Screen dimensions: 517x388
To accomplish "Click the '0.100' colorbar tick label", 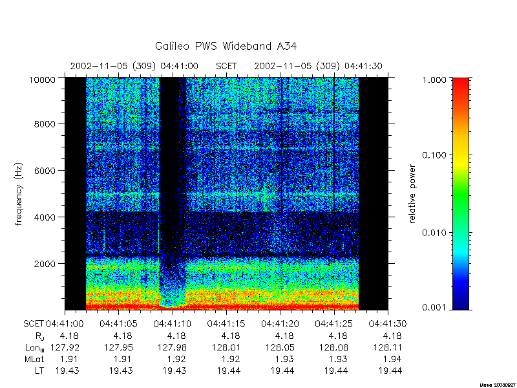I will tap(433, 155).
